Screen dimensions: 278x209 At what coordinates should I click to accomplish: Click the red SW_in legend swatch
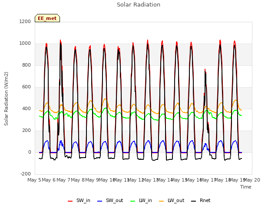pos(70,201)
